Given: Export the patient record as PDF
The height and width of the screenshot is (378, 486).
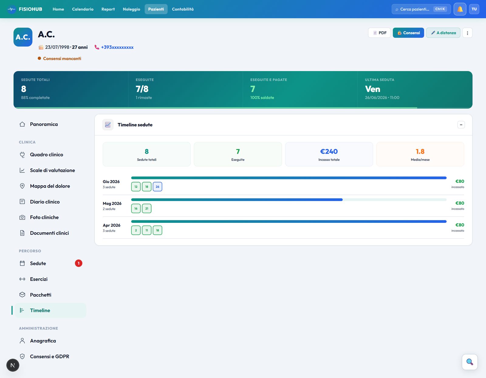Looking at the screenshot, I should pyautogui.click(x=379, y=33).
